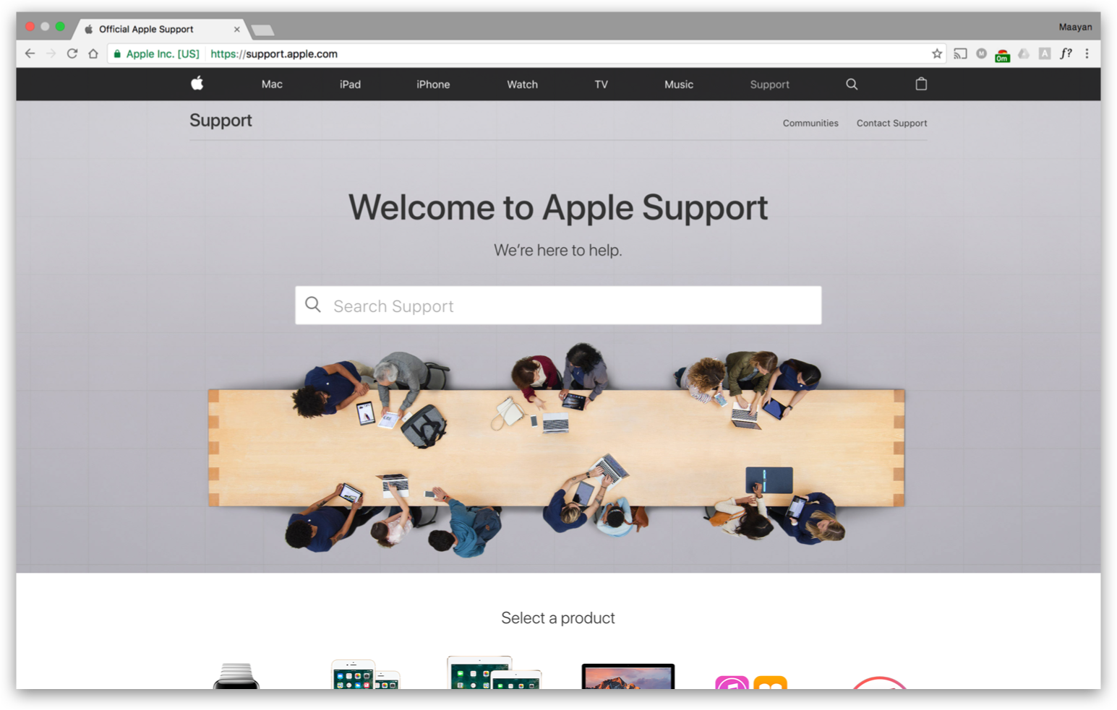Click the green padlock secure icon
This screenshot has width=1117, height=710.
(x=117, y=53)
